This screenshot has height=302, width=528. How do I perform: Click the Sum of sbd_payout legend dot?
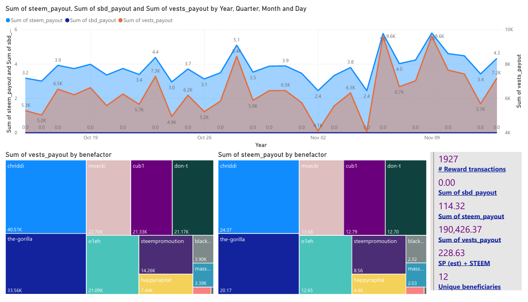coord(67,20)
